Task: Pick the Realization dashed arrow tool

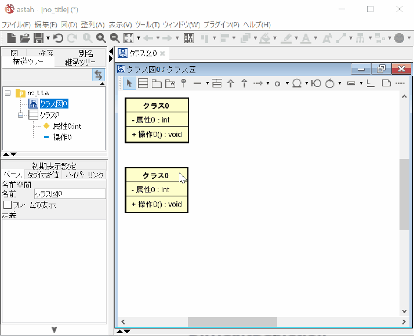Action: tap(245, 84)
